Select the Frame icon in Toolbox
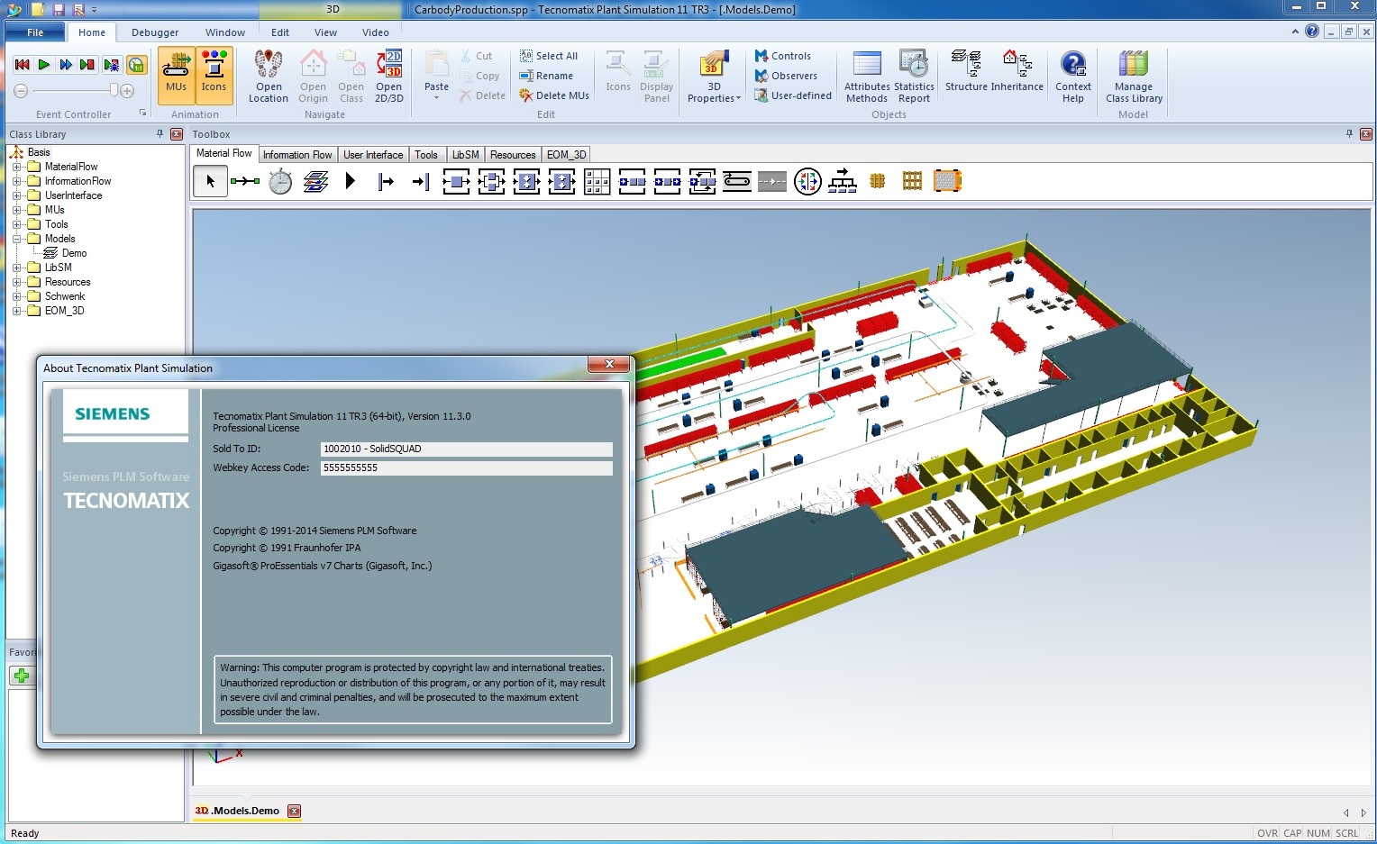This screenshot has width=1377, height=844. (315, 182)
